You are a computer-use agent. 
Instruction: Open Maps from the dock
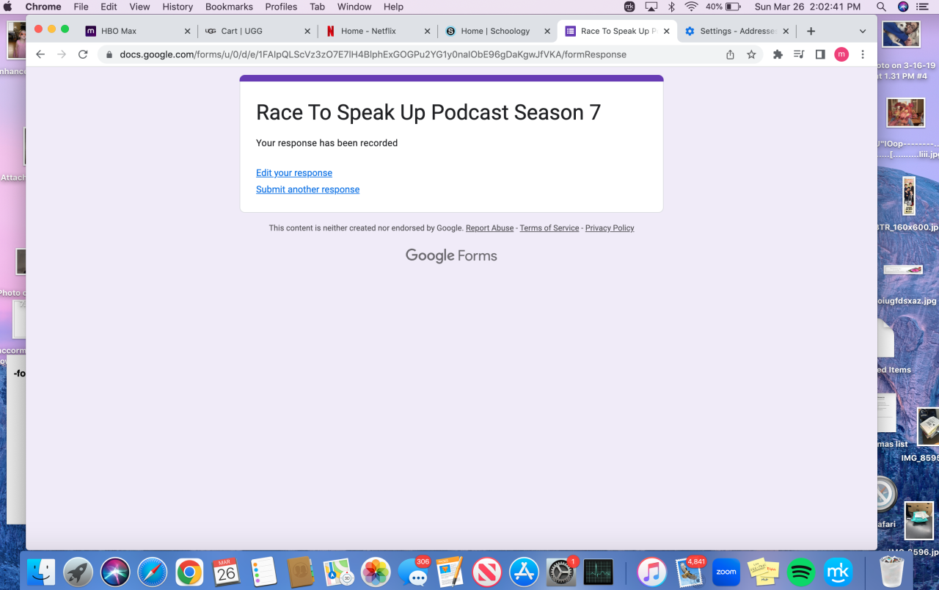point(338,572)
